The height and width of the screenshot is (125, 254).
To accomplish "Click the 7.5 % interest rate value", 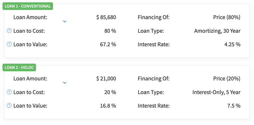I will tap(234, 106).
